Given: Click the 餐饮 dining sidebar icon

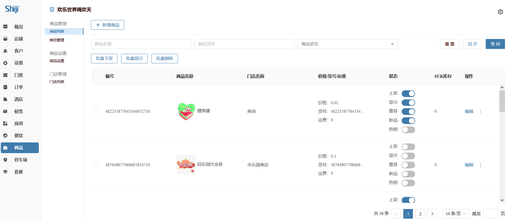Looking at the screenshot, I should coord(5,135).
